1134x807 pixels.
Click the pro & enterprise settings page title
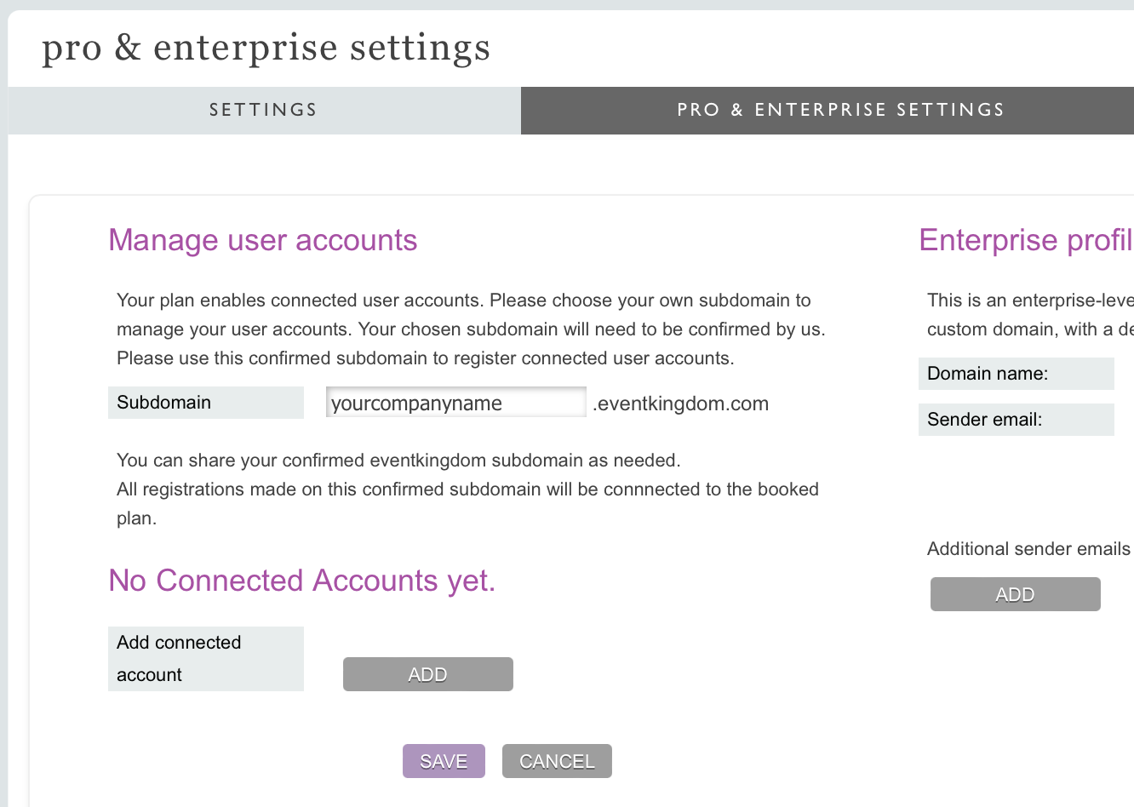click(266, 48)
